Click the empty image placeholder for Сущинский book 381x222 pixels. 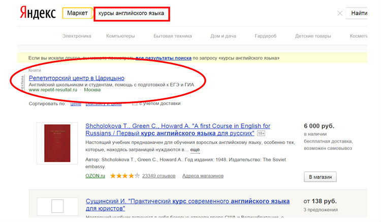point(57,206)
